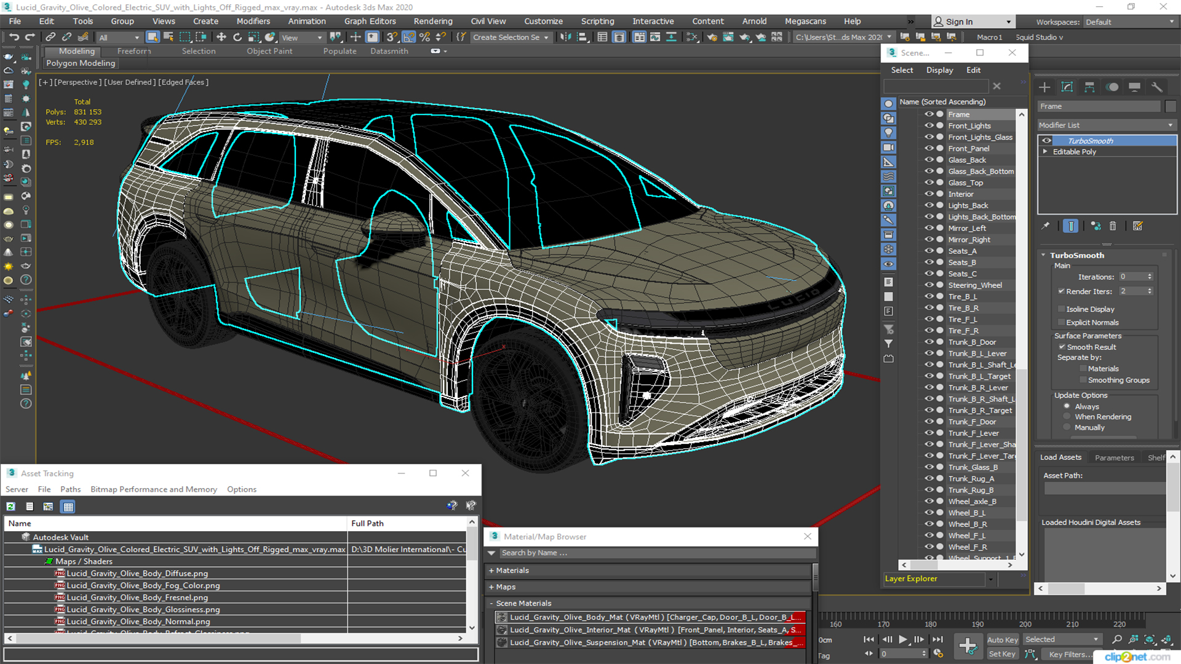1181x664 pixels.
Task: Activate the Select and Link tool
Action: [50, 38]
